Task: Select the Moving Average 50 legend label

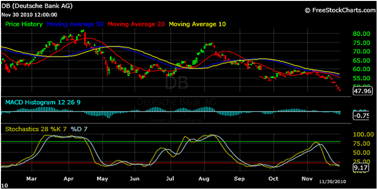Action: tap(75, 24)
